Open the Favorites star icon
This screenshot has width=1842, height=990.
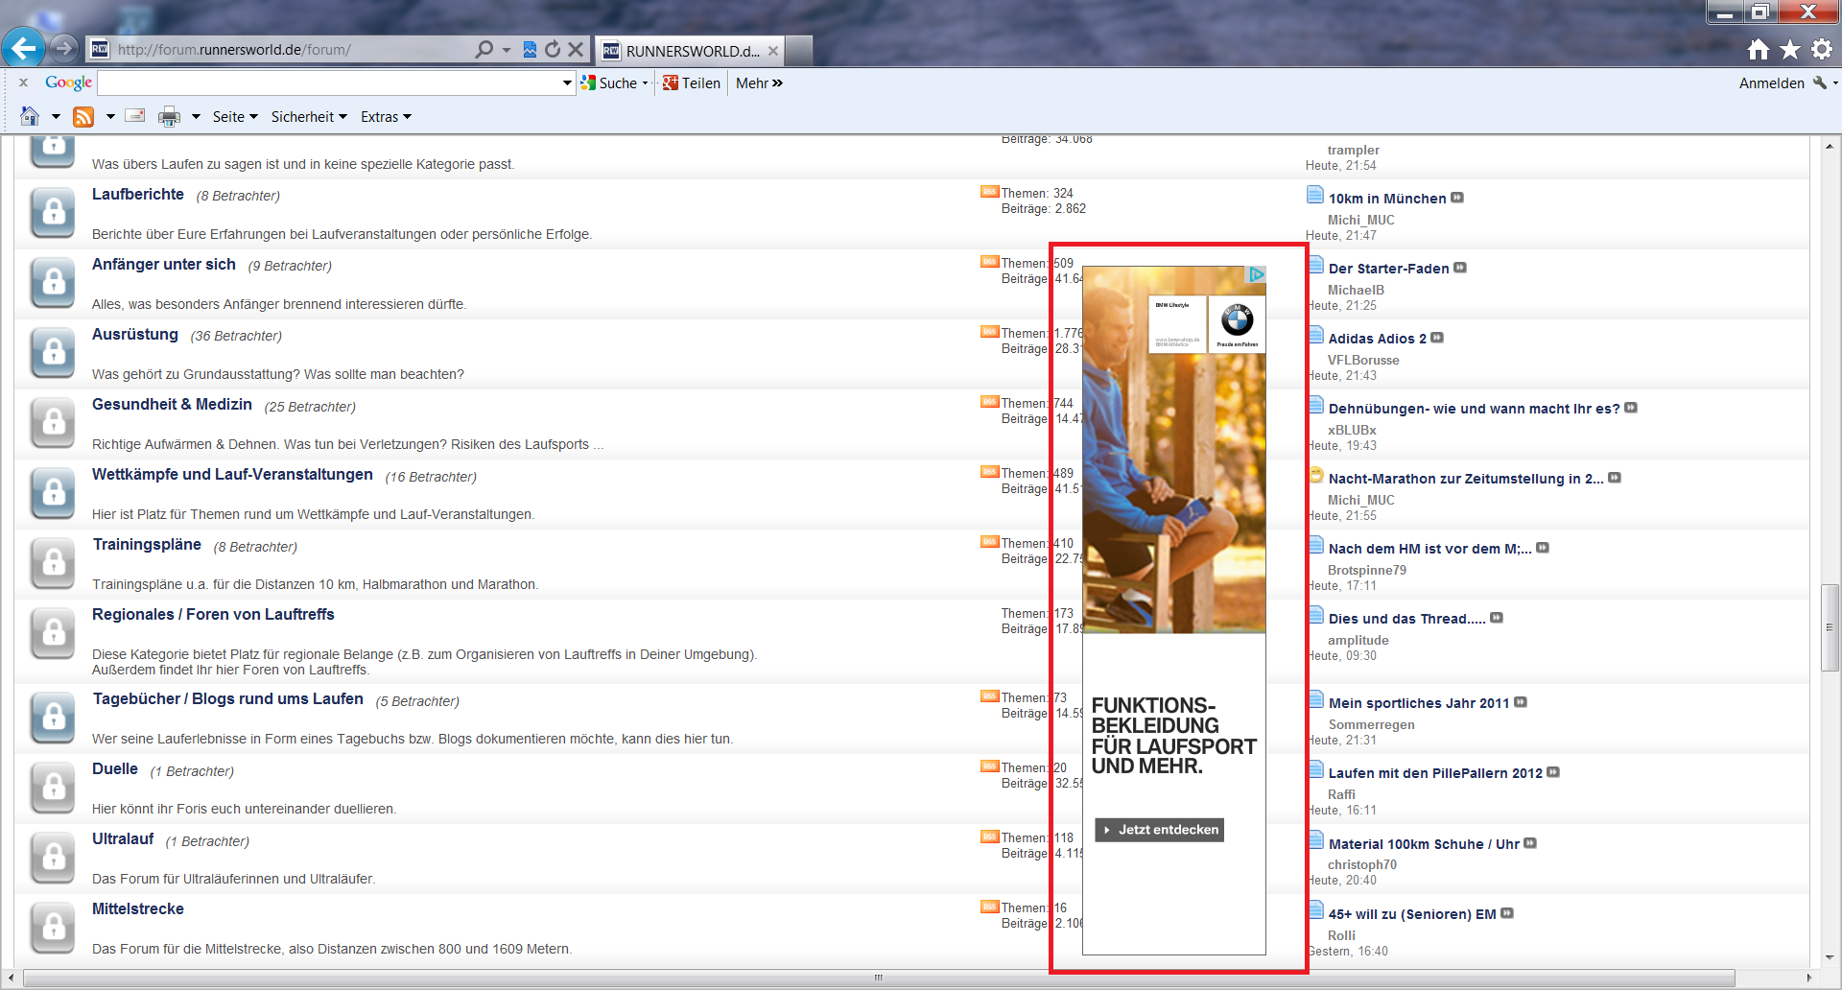[x=1790, y=49]
